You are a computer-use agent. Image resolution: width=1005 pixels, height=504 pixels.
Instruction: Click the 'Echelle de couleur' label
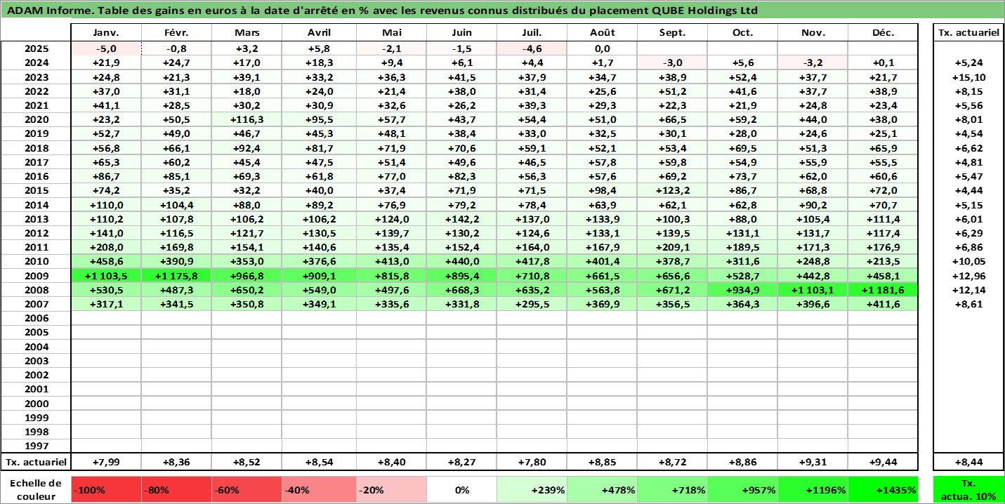[x=37, y=489]
